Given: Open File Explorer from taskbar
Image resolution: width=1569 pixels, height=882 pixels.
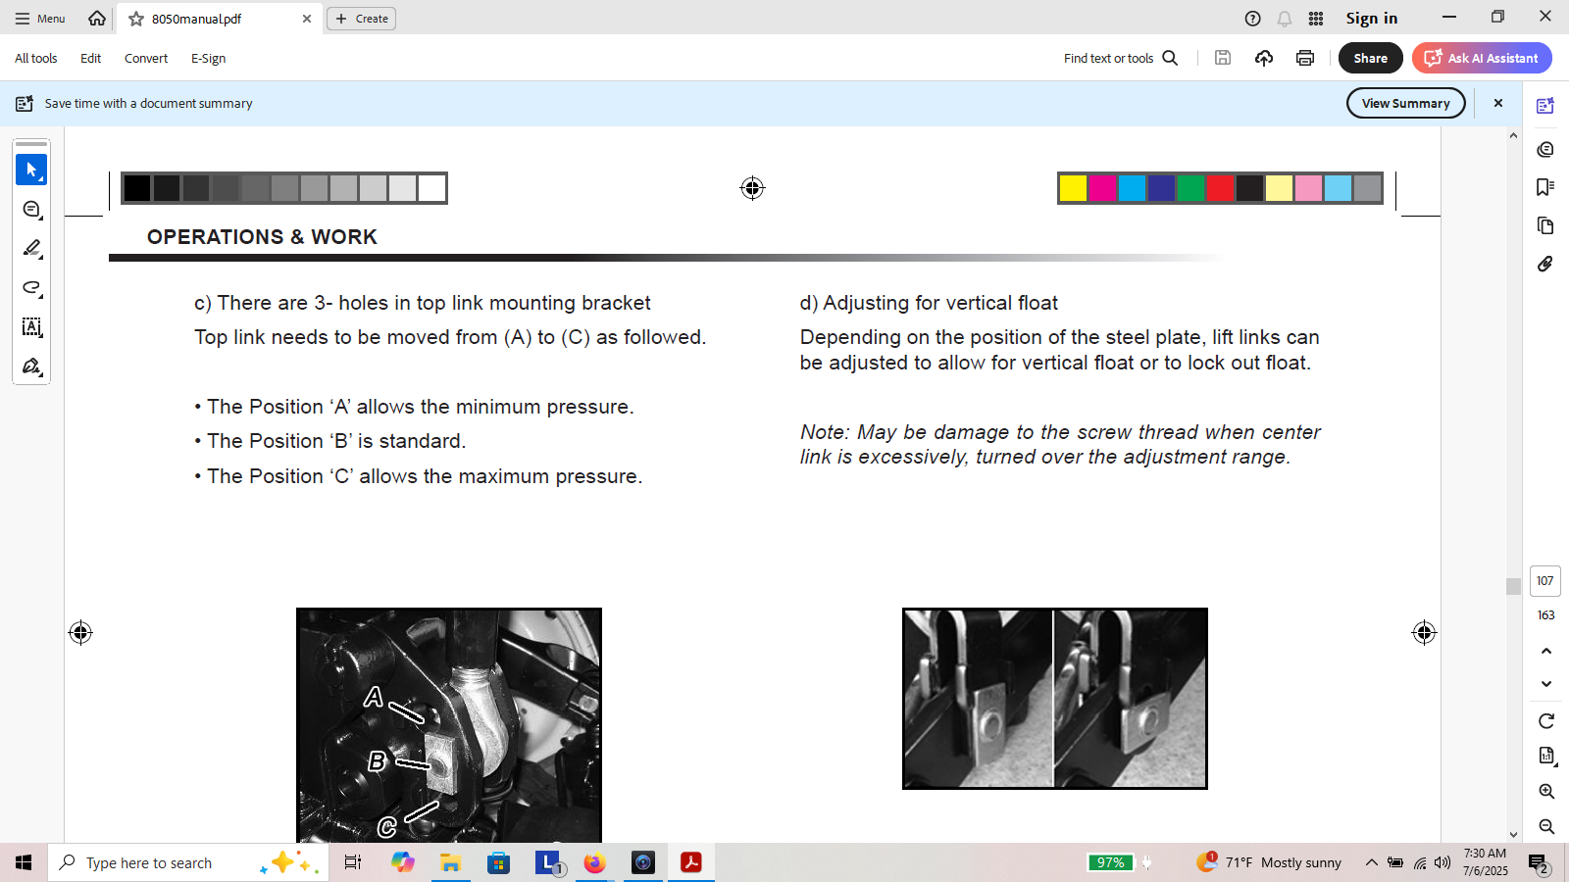Looking at the screenshot, I should click(x=450, y=862).
